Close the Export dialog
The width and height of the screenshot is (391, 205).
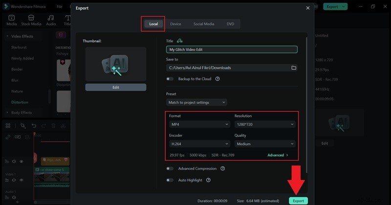click(x=307, y=8)
